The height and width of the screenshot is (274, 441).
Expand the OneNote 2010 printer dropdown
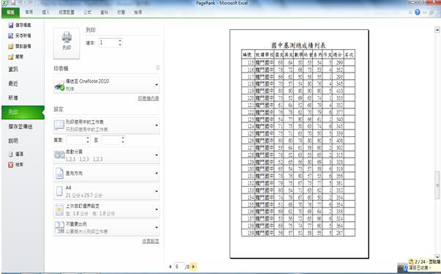pyautogui.click(x=156, y=85)
